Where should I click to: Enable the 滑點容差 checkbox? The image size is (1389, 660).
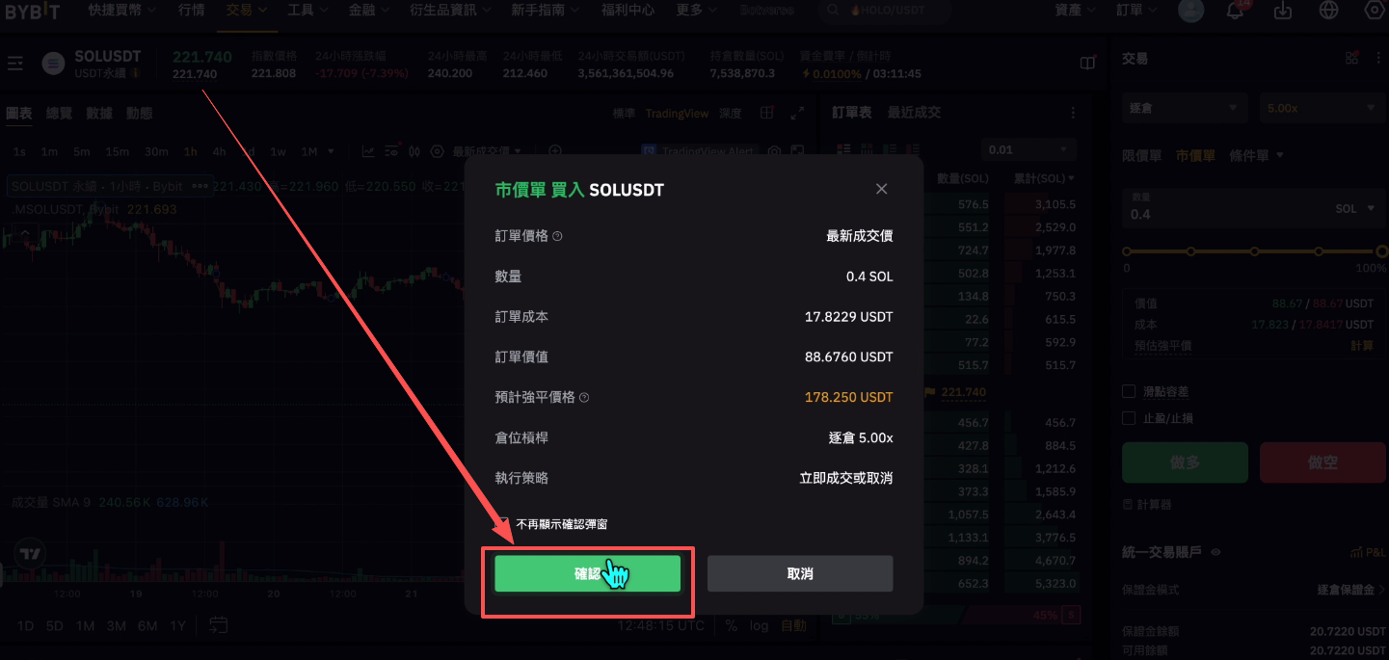tap(1129, 391)
